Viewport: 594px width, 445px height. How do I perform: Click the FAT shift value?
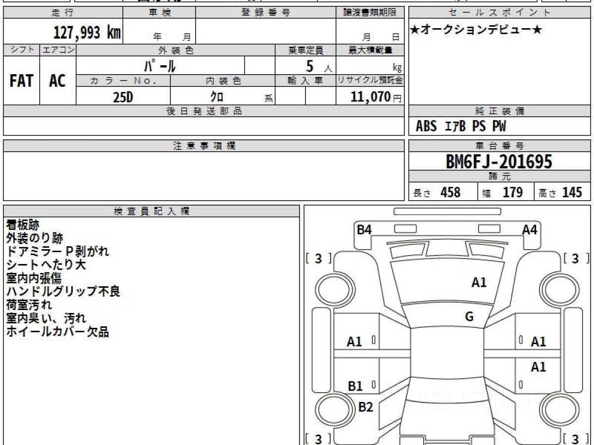coord(21,81)
